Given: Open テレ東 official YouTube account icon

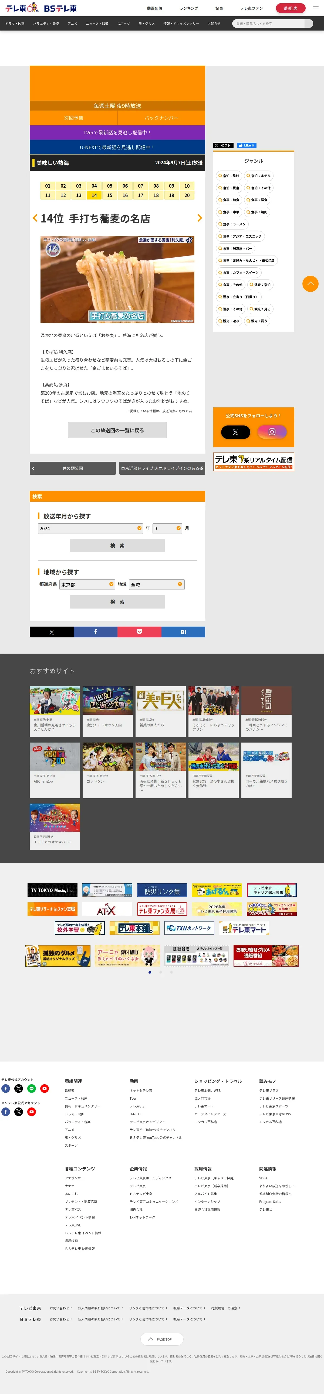Looking at the screenshot, I should point(44,1089).
